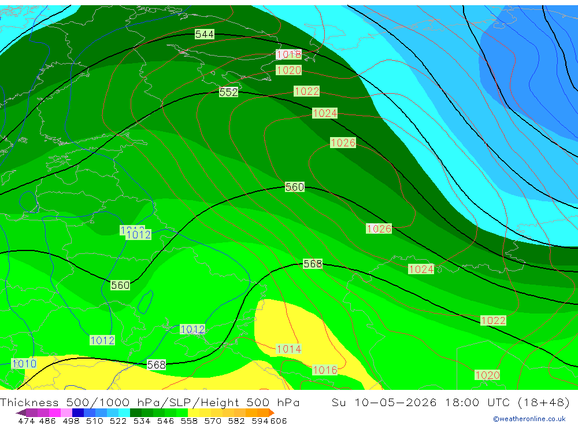Click the 1022 label between 1020 and 1024
This screenshot has width=578, height=424.
tap(307, 91)
